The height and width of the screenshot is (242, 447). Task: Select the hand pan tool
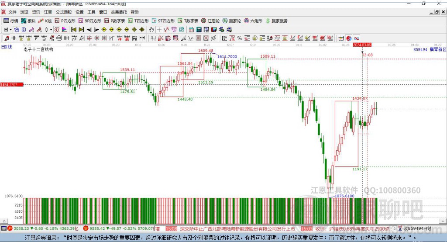point(151,30)
